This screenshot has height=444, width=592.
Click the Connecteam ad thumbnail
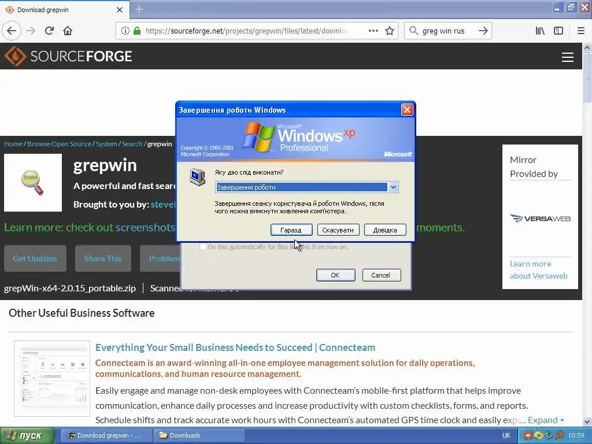(52, 379)
